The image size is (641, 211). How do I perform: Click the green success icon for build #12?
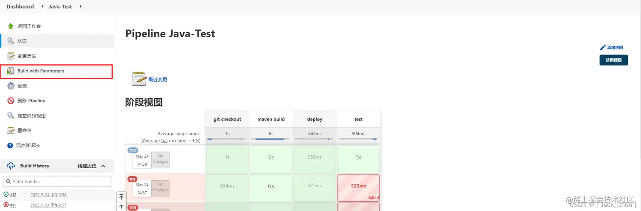[6, 195]
